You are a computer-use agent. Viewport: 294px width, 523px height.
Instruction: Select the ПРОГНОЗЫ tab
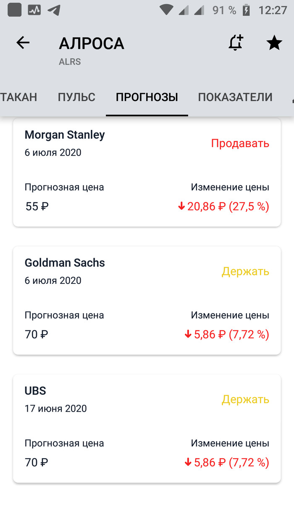[x=147, y=97]
